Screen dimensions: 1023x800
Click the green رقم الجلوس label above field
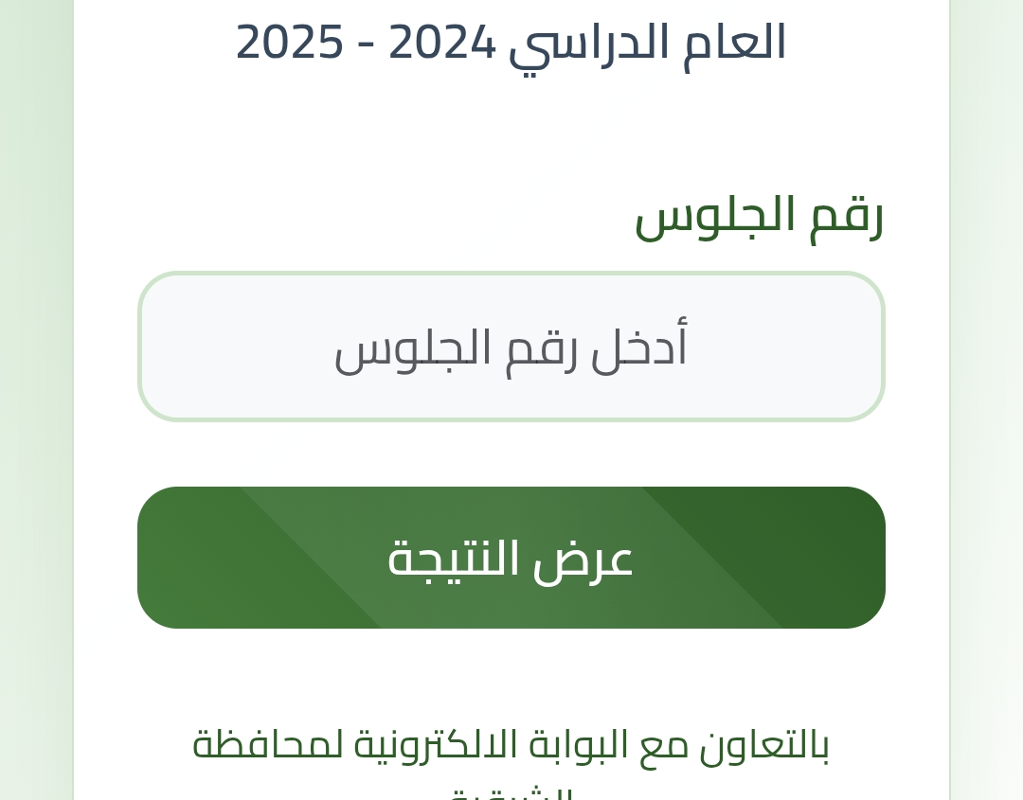[759, 216]
